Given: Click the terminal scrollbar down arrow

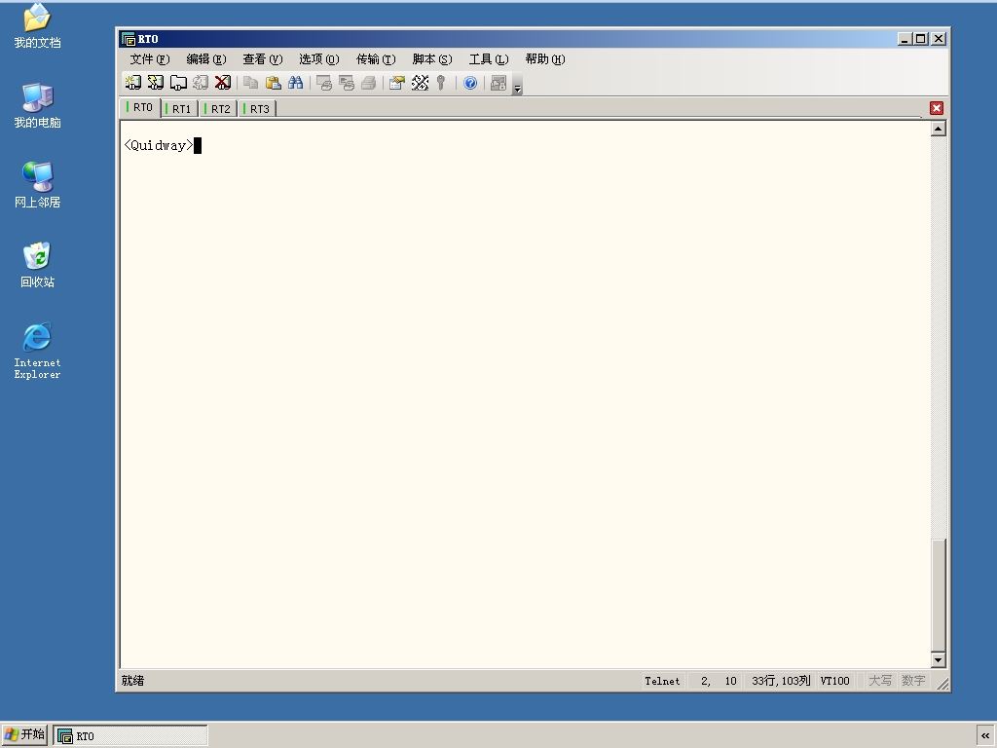Looking at the screenshot, I should click(x=939, y=659).
